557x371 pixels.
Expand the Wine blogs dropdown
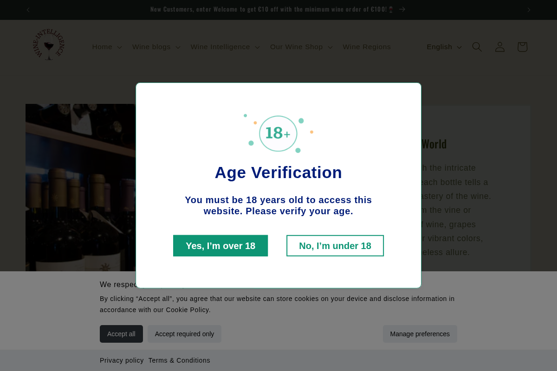156,47
